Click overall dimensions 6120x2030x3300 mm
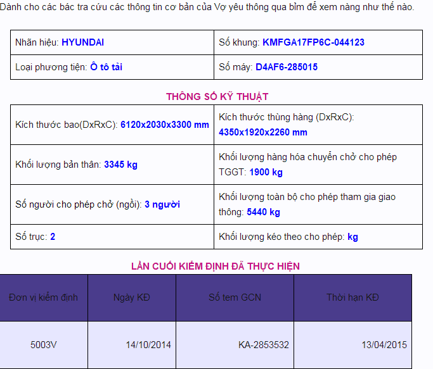 point(165,125)
